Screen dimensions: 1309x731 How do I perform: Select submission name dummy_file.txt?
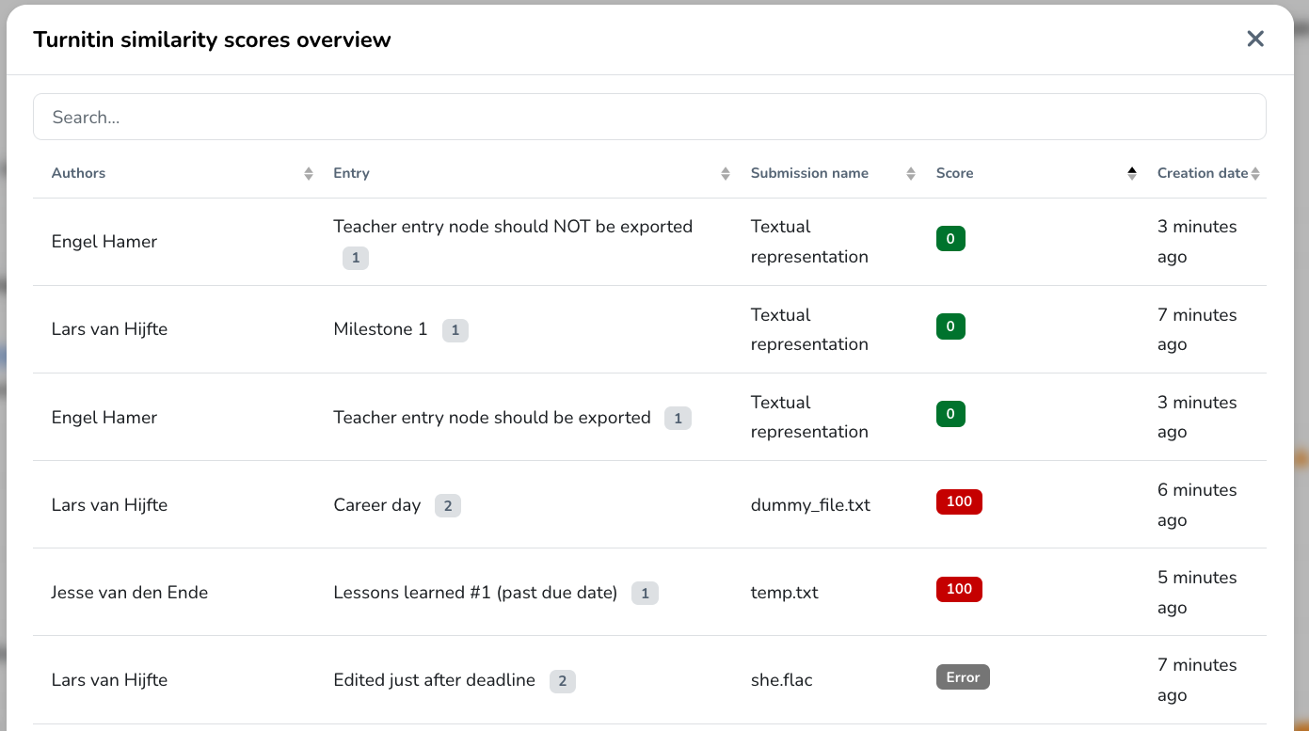click(x=810, y=505)
